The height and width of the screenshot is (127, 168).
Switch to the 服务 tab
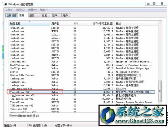coord(35,16)
